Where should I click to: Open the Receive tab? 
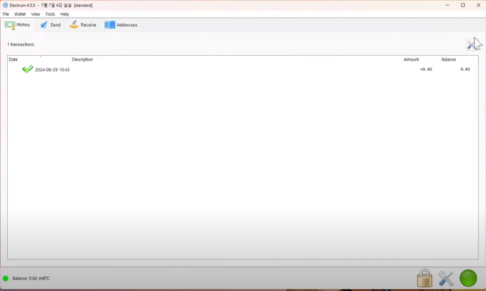[x=83, y=25]
